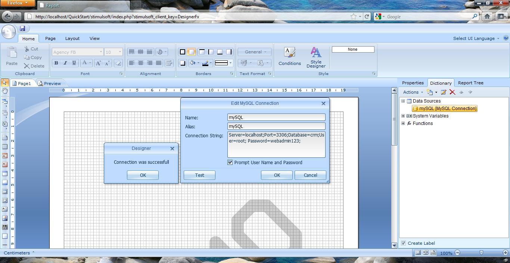
Task: Select the arrow Select tool in left toolbox
Action: tap(4, 82)
